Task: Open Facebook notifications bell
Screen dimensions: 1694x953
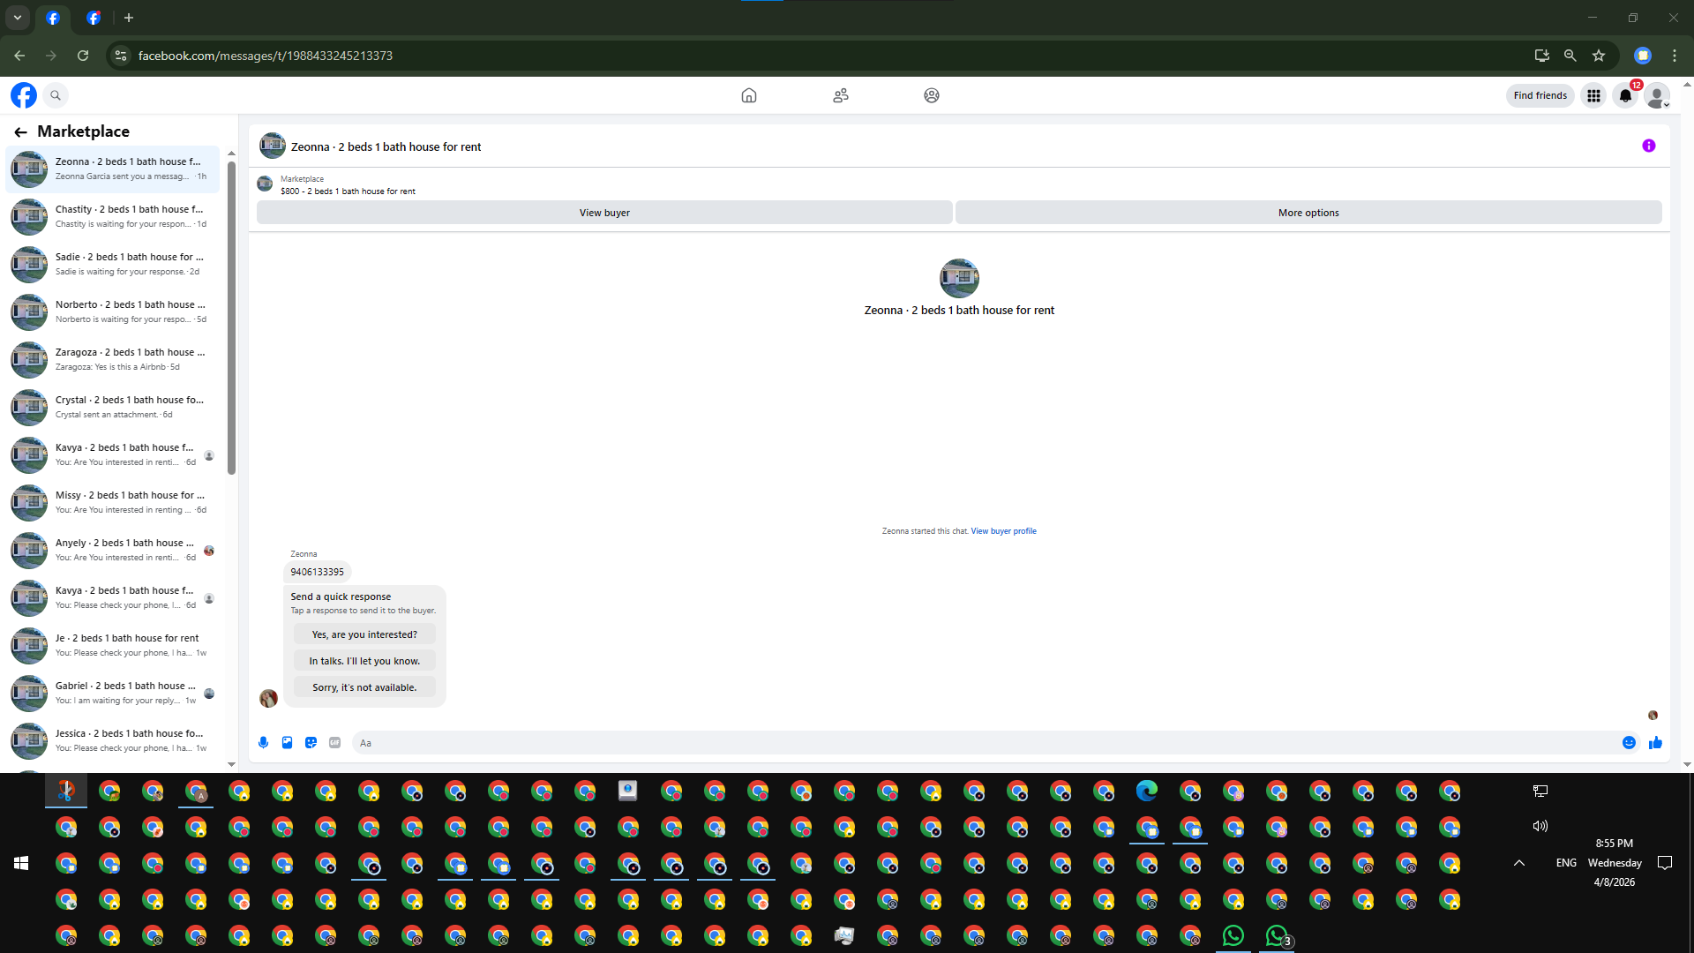Action: click(1625, 96)
